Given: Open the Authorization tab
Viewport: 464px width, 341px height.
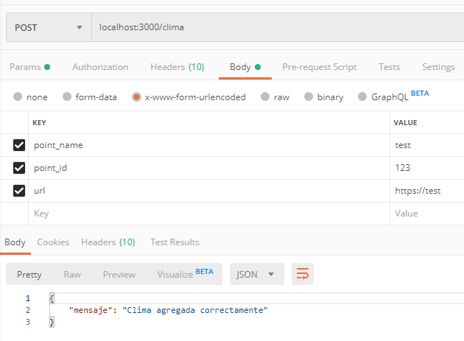Looking at the screenshot, I should pyautogui.click(x=100, y=67).
